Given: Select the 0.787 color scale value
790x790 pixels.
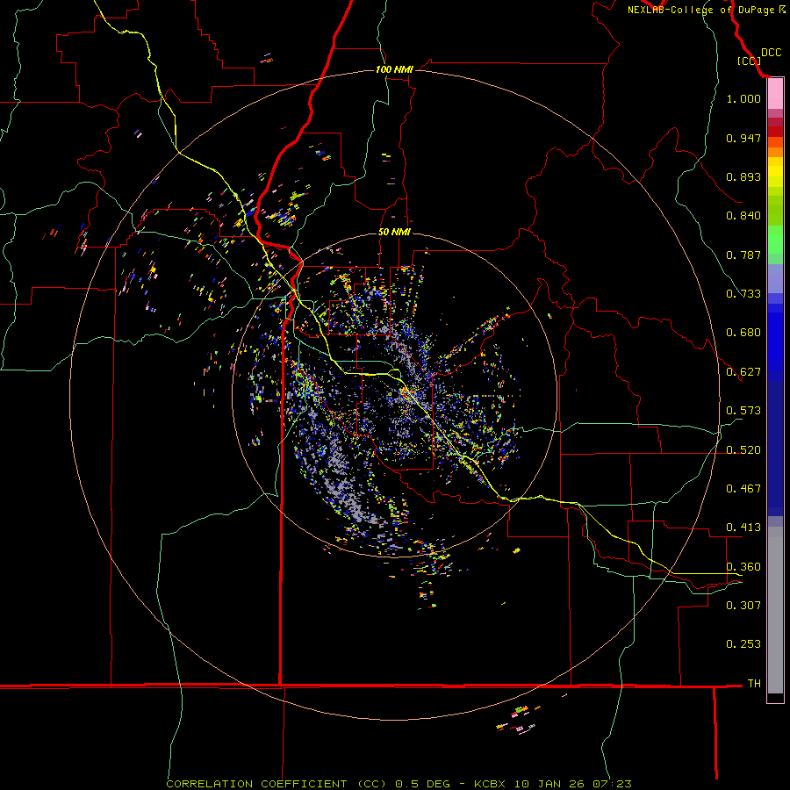Looking at the screenshot, I should click(x=743, y=255).
